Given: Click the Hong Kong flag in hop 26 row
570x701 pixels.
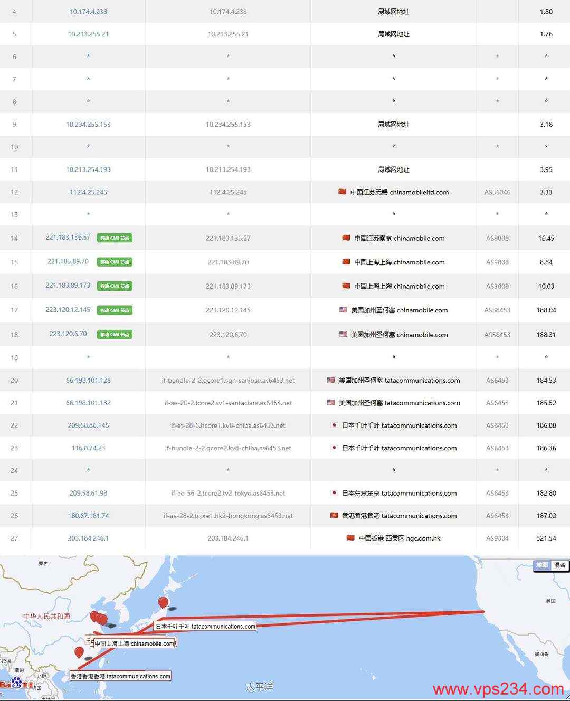Looking at the screenshot, I should coord(334,515).
